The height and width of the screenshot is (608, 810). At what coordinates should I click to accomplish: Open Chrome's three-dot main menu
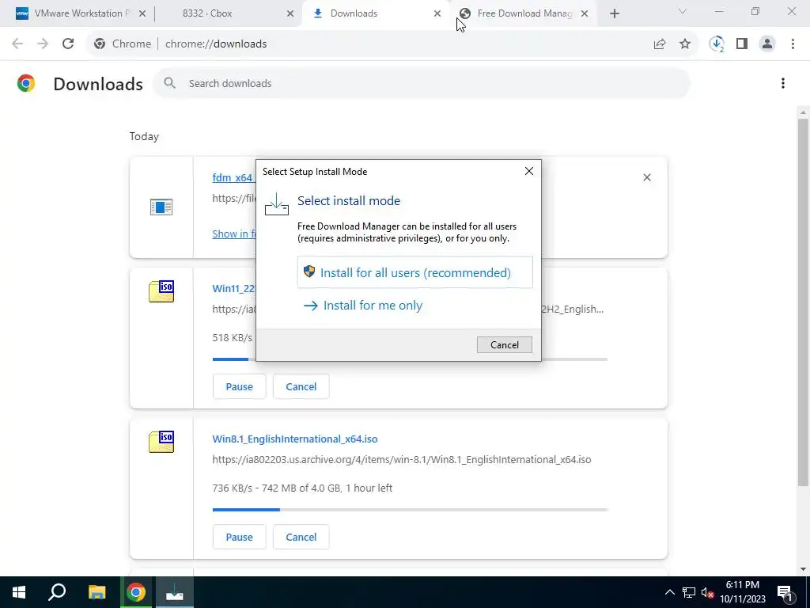(793, 44)
